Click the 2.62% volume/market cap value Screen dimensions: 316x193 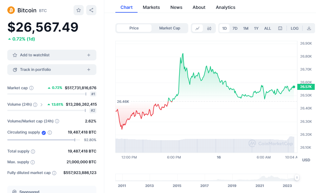[x=90, y=121]
